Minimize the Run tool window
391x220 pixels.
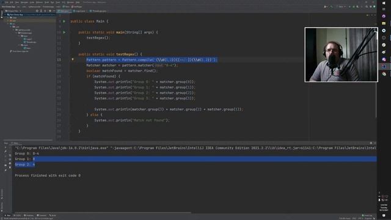pos(375,143)
